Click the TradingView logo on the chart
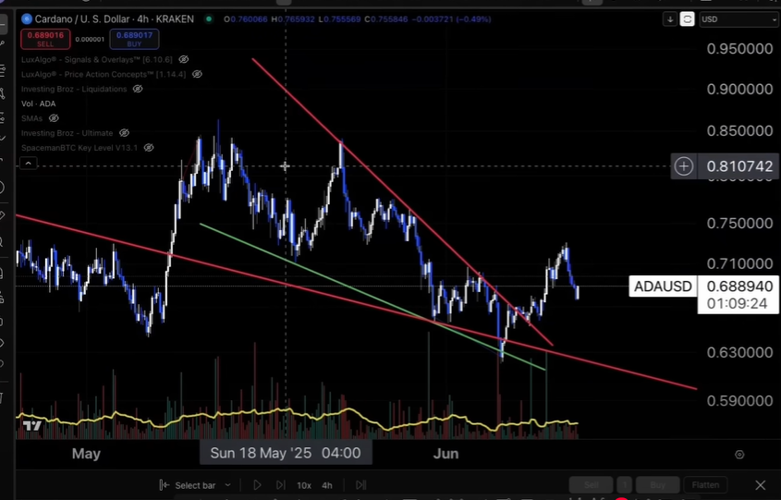 (32, 426)
